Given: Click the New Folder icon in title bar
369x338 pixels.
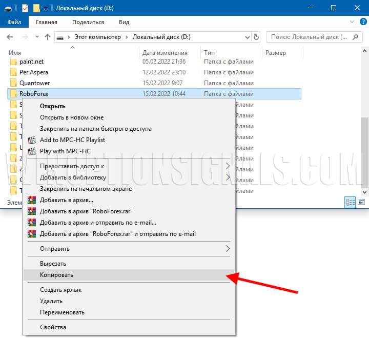Looking at the screenshot, I should pyautogui.click(x=36, y=8).
